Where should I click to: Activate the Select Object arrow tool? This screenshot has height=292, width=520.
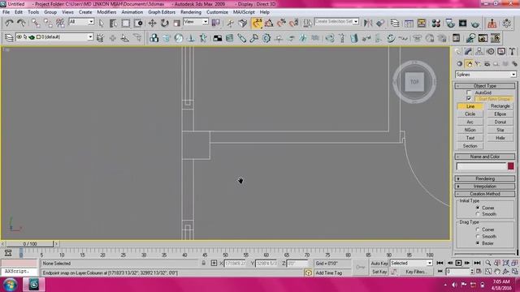pos(102,23)
